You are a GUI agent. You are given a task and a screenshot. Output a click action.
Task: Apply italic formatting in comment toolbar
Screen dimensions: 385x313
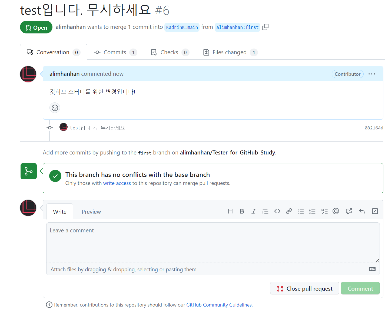click(254, 211)
